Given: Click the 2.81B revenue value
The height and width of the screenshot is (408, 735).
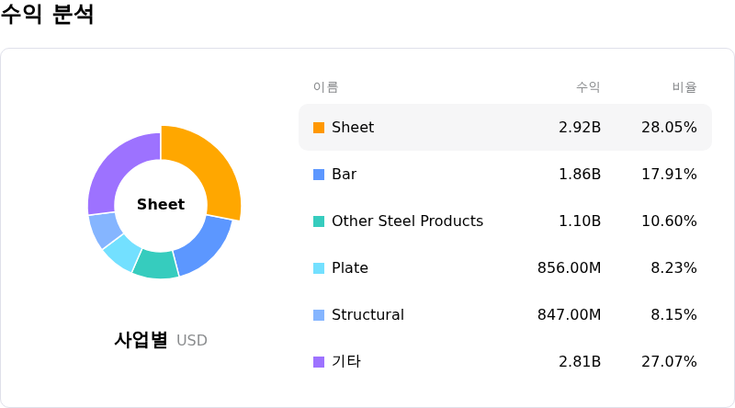Looking at the screenshot, I should point(580,361).
